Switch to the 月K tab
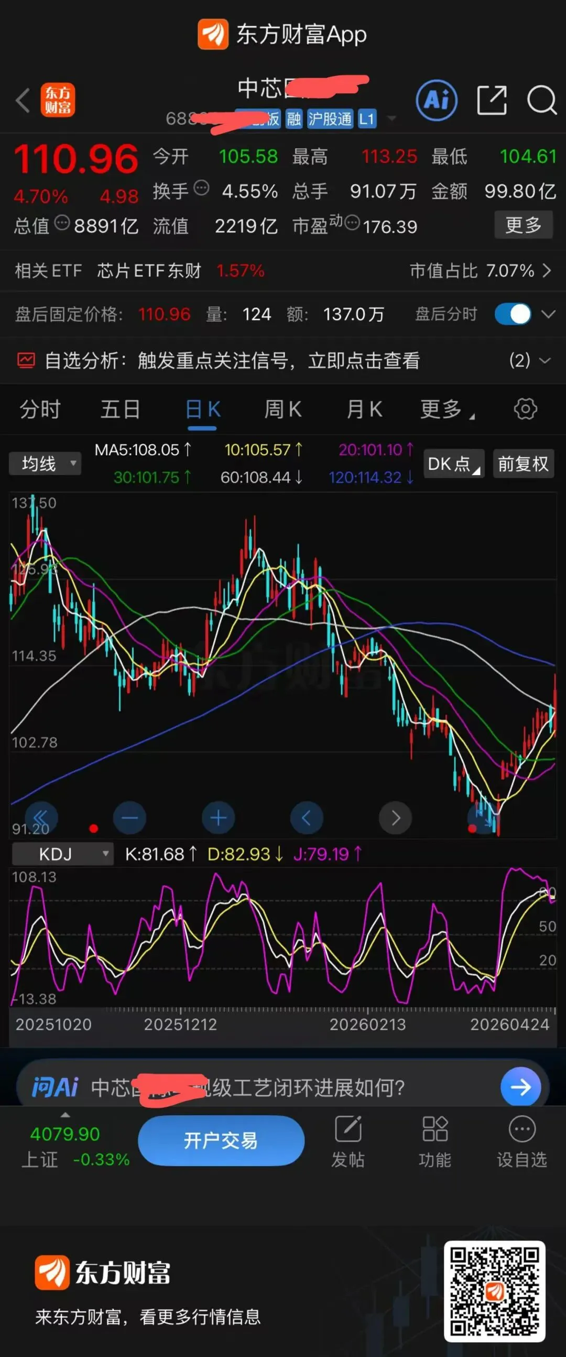 click(x=364, y=409)
